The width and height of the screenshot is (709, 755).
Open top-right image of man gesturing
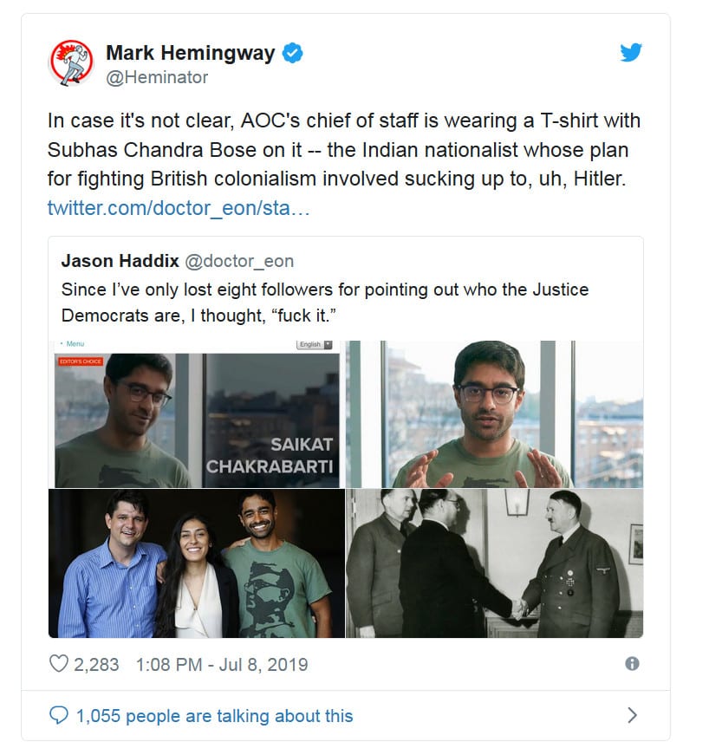click(494, 414)
